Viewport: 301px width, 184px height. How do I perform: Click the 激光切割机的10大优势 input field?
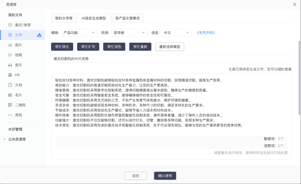171,59
